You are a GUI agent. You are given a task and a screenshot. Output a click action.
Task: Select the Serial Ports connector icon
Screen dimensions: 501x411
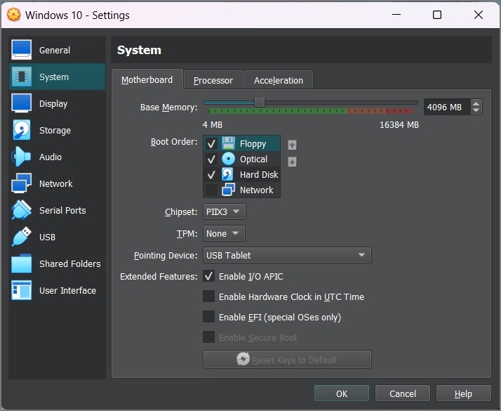[22, 210]
